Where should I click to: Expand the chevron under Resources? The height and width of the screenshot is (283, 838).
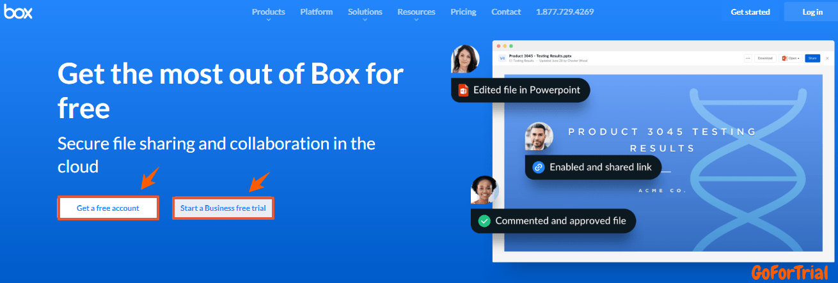[416, 20]
